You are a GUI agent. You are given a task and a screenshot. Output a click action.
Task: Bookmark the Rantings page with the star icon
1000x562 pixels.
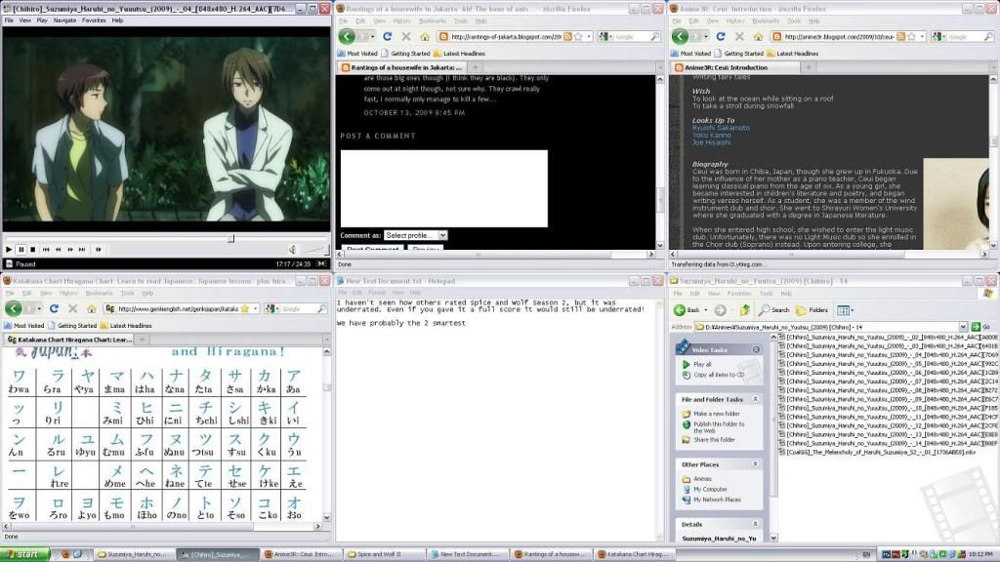coord(578,37)
